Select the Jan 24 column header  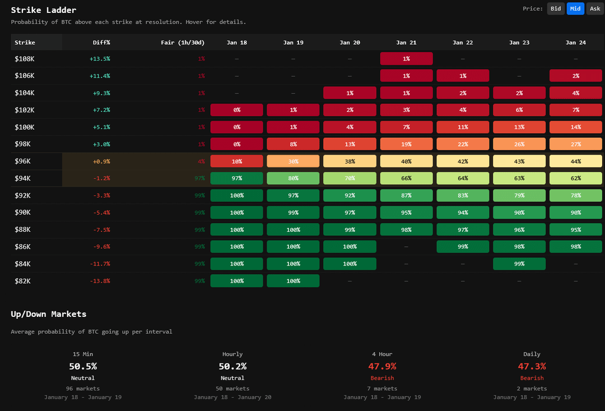(x=575, y=43)
